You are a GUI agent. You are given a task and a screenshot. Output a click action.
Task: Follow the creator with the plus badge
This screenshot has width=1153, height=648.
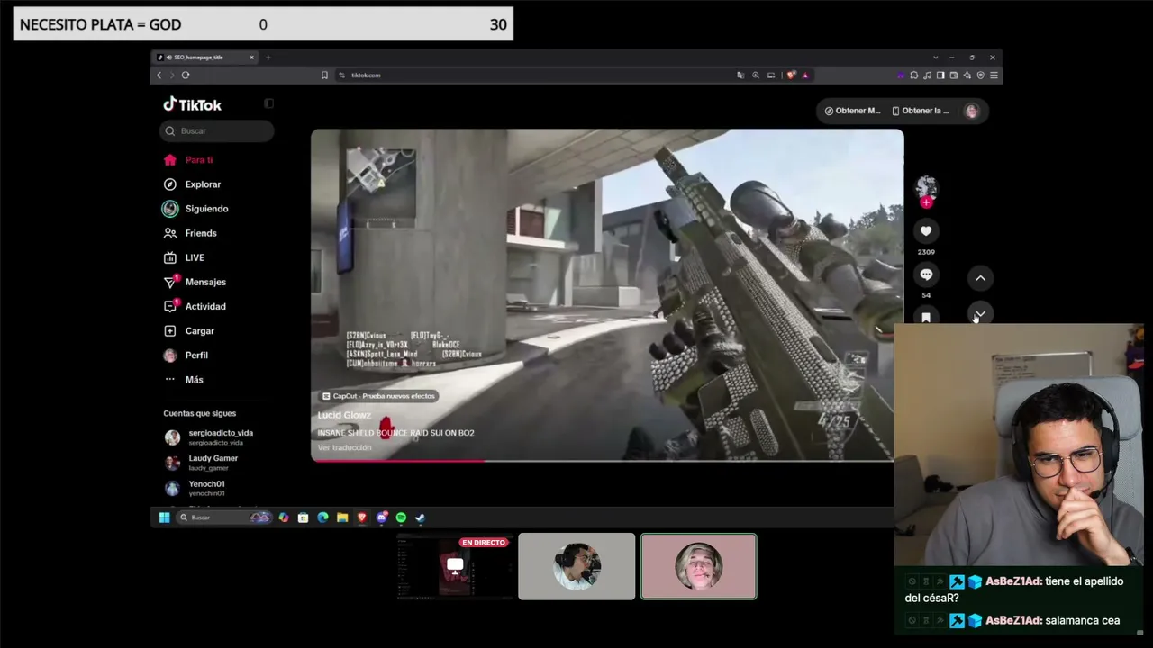(x=926, y=202)
